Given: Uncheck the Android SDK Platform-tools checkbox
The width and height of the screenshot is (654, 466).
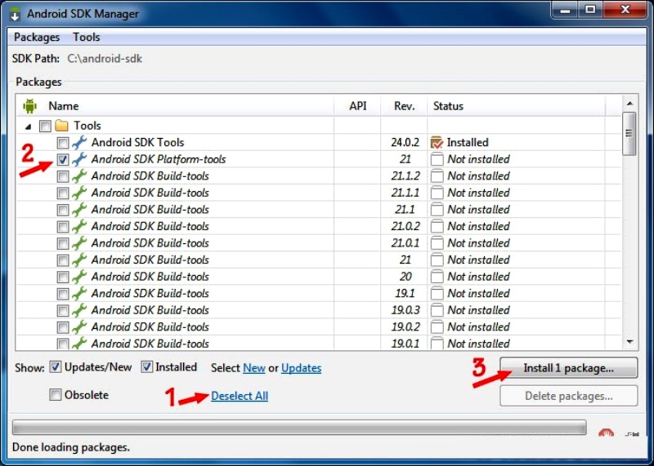Looking at the screenshot, I should pos(63,159).
